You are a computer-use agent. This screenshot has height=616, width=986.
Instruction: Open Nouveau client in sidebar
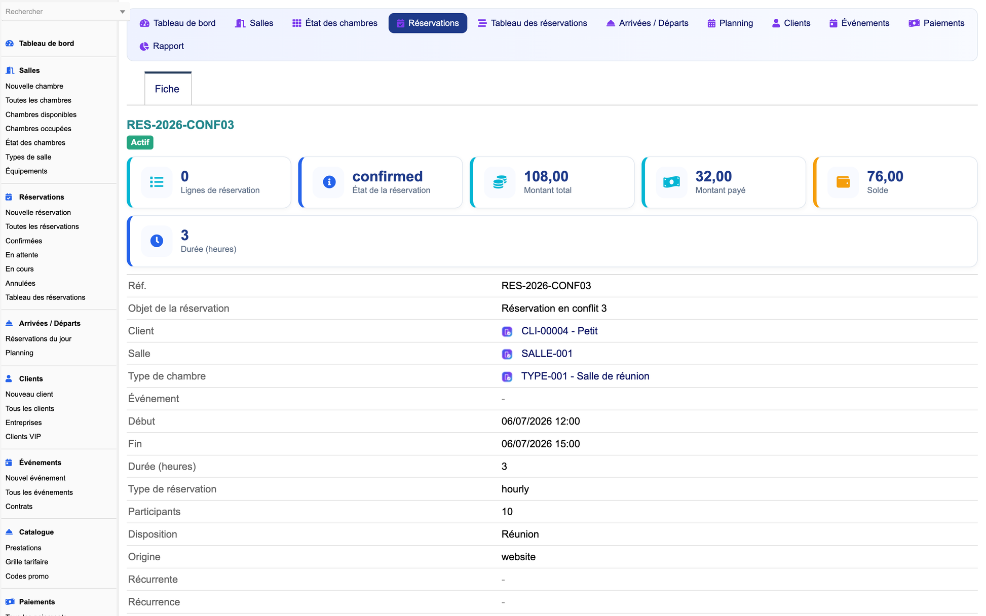(x=29, y=394)
